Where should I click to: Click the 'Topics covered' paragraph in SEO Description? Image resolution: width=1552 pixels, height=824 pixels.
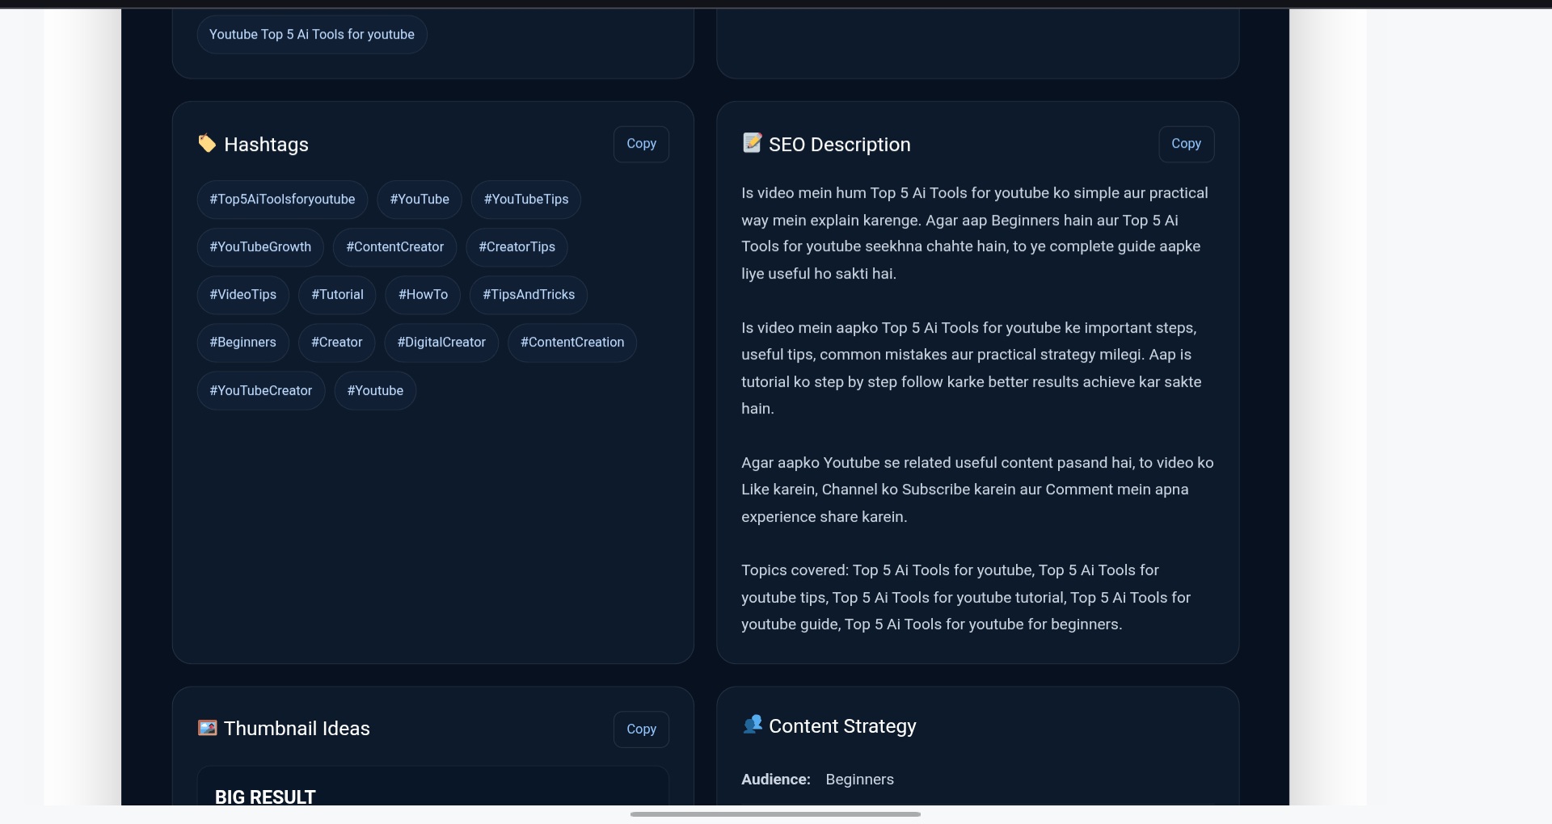(x=966, y=598)
